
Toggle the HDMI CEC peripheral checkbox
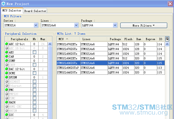click(34, 106)
